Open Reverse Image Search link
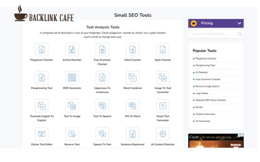260x162 pixels. (207, 86)
